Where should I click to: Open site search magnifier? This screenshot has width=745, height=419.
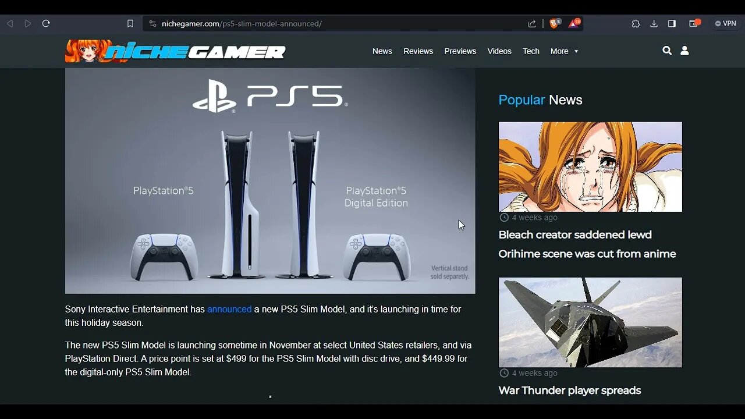[x=667, y=51]
